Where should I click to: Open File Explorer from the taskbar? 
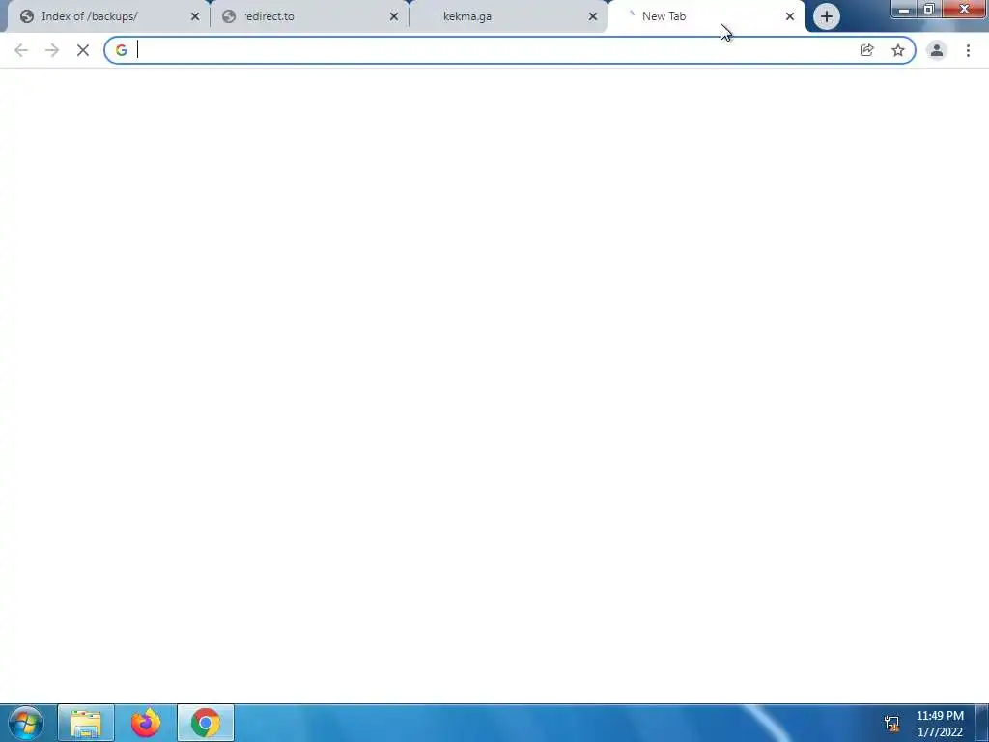click(86, 723)
